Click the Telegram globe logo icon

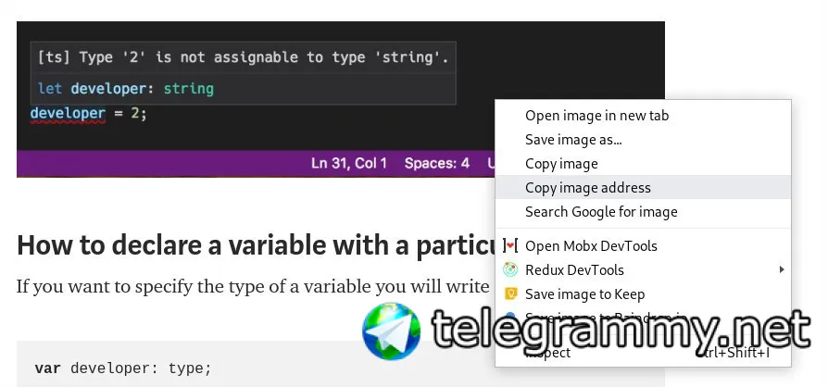click(392, 331)
